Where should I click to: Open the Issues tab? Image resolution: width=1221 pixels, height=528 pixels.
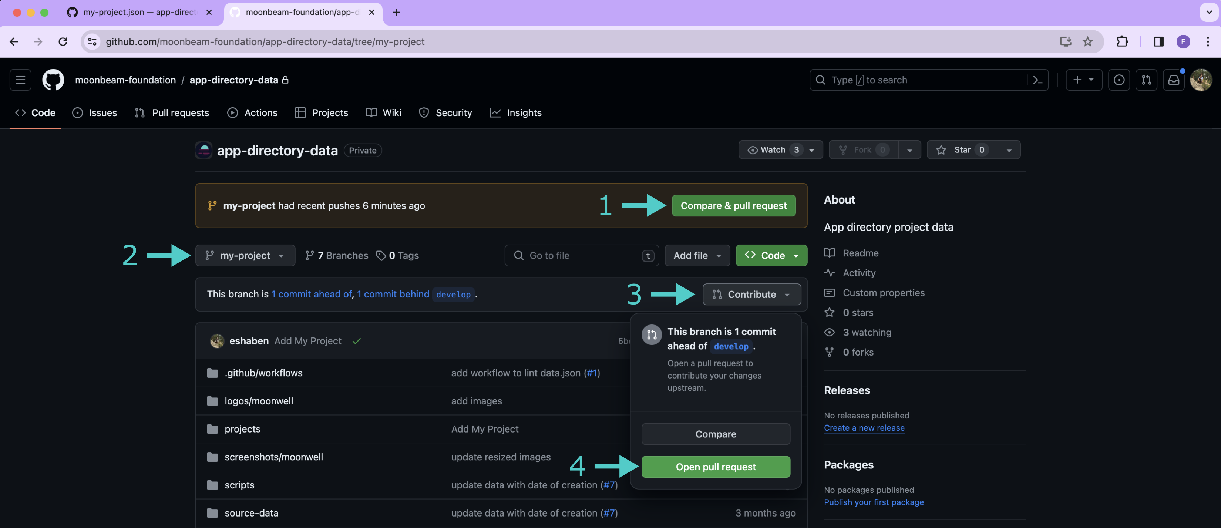click(94, 113)
